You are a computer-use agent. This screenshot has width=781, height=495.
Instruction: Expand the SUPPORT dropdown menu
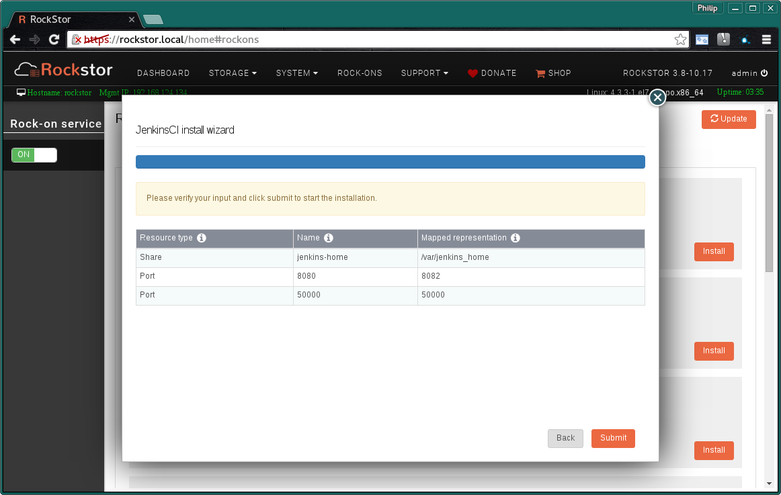click(x=424, y=73)
